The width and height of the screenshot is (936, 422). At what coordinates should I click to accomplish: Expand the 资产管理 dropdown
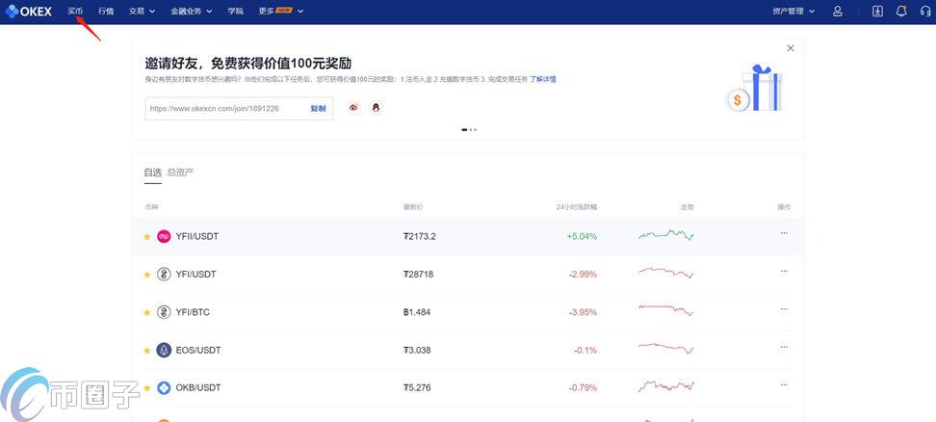[793, 12]
